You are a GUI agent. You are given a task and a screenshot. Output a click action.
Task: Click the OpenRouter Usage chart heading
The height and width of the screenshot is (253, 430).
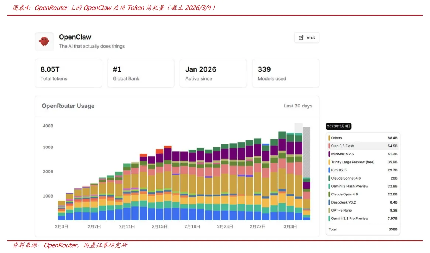click(x=68, y=106)
